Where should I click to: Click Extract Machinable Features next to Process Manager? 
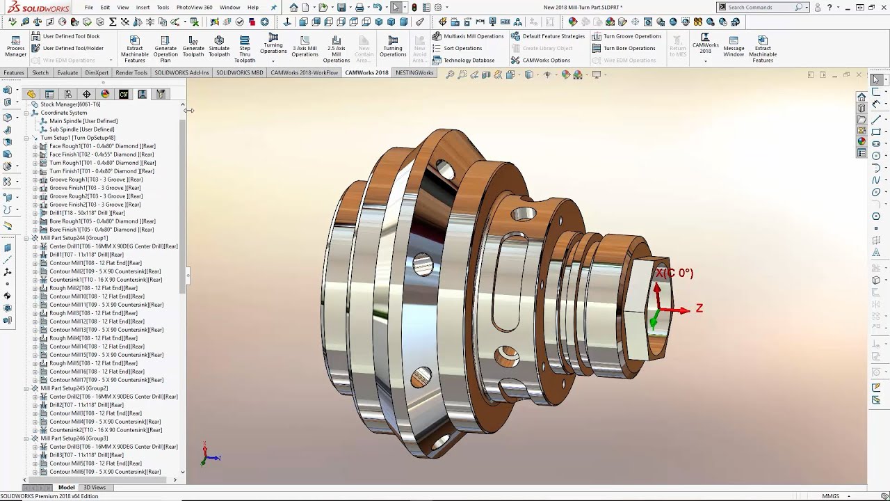(134, 49)
